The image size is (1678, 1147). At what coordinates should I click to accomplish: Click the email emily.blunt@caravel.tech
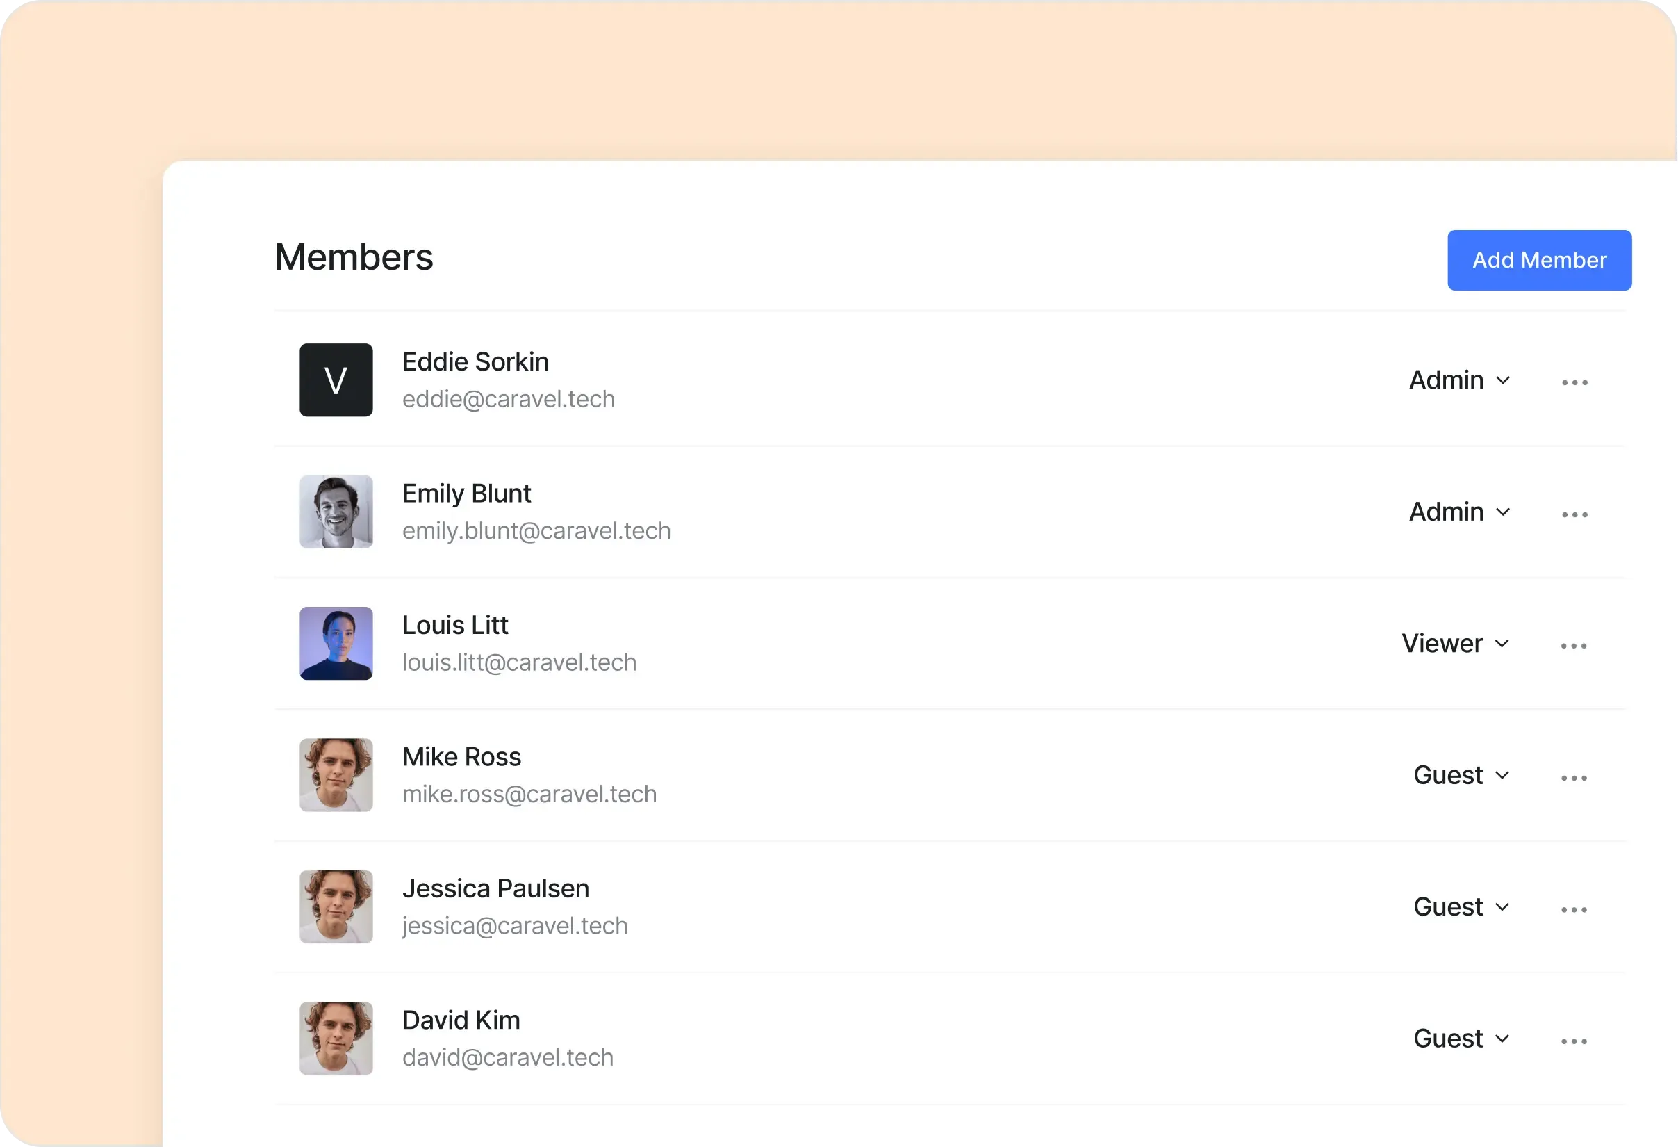[x=536, y=531]
